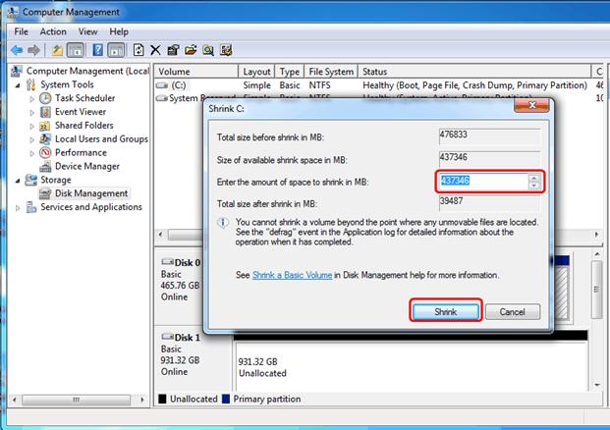The width and height of the screenshot is (610, 430).
Task: Click the Shrink button
Action: point(445,312)
